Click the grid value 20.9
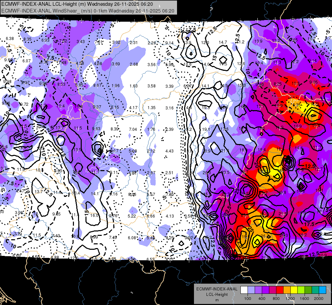 pos(207,151)
